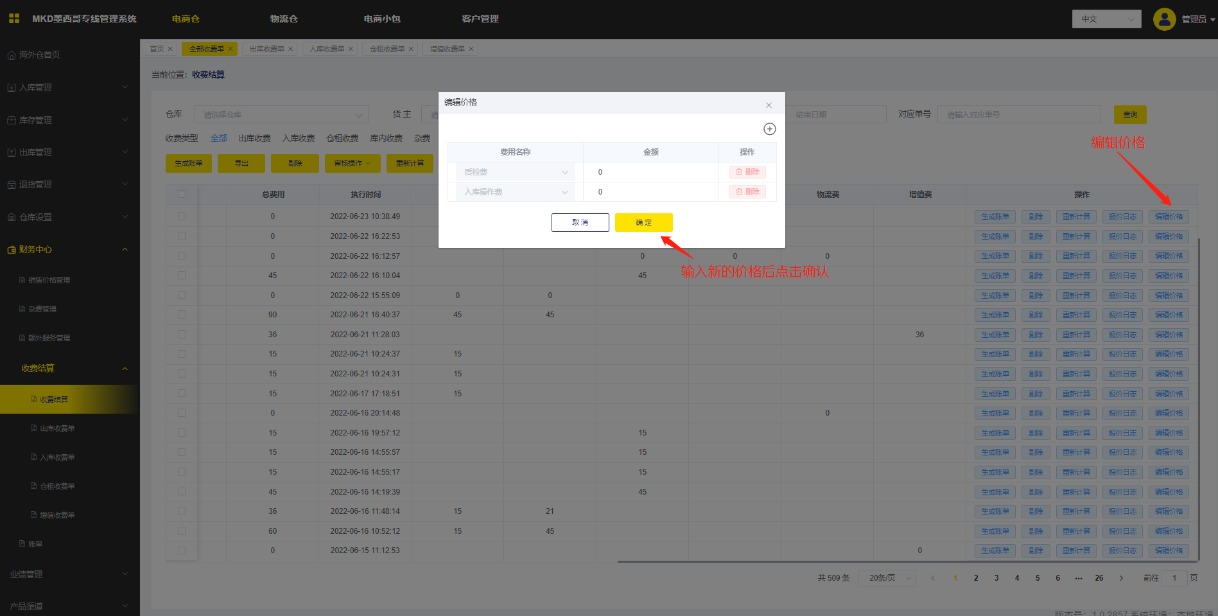The image size is (1218, 616).
Task: Click the plus icon to add fee row
Action: click(x=769, y=129)
